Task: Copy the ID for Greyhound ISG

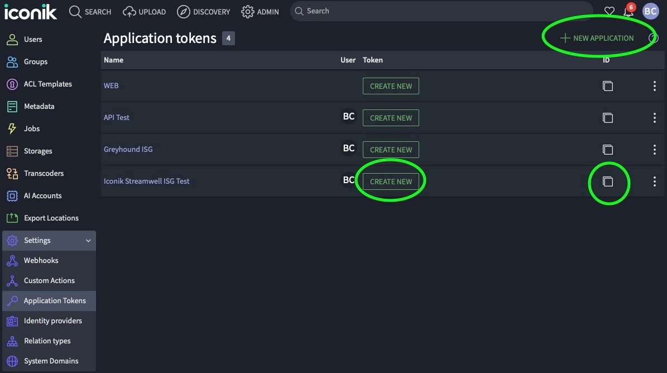Action: (x=608, y=150)
